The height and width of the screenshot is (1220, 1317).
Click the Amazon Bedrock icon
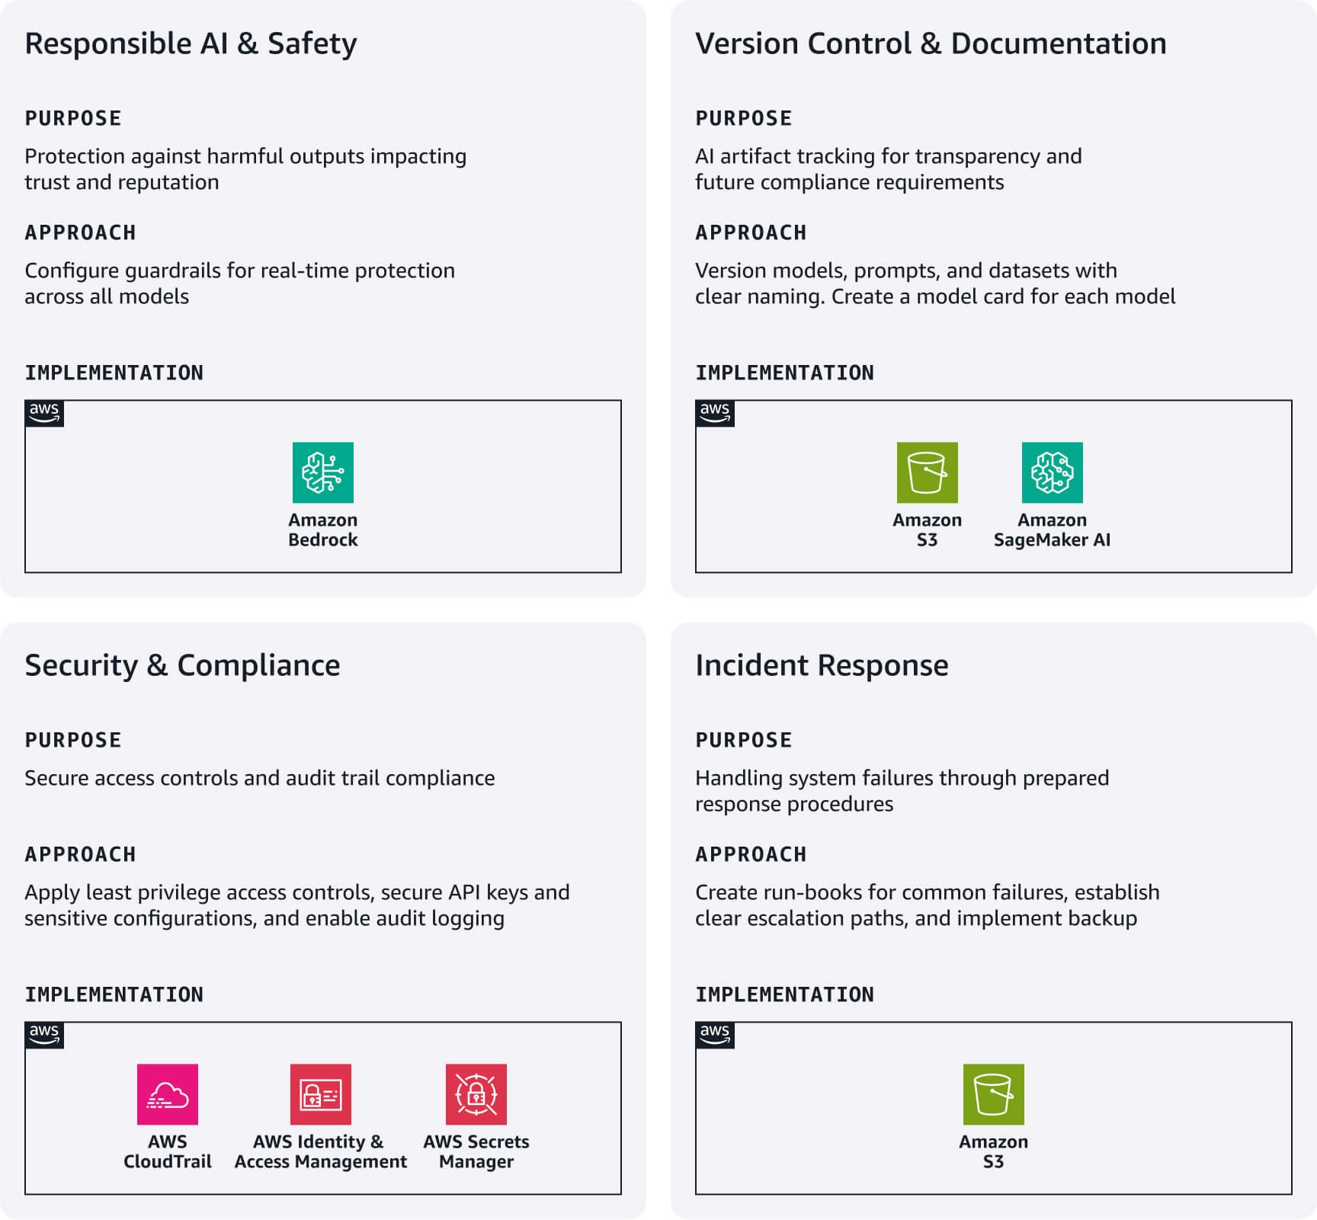pos(322,472)
